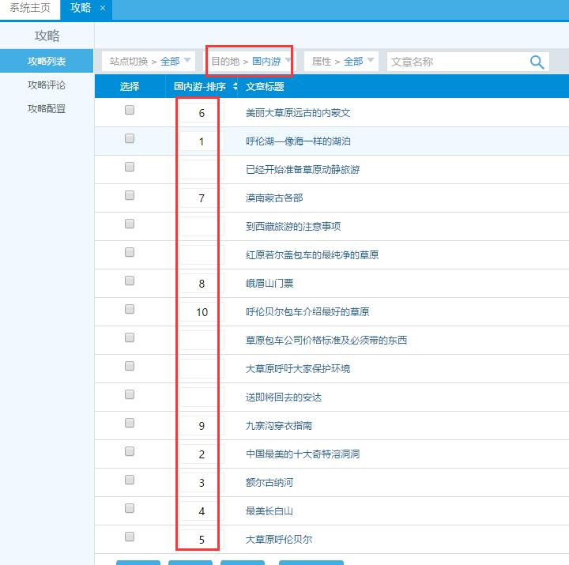Image resolution: width=569 pixels, height=565 pixels.
Task: Open article 到西藏旅游的注意事项
Action: click(293, 227)
